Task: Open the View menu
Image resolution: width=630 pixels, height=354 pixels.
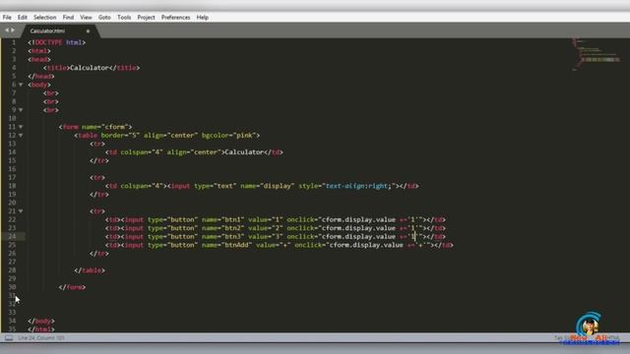Action: pyautogui.click(x=86, y=18)
